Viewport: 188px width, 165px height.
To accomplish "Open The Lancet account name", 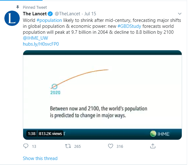I will pos(35,14).
